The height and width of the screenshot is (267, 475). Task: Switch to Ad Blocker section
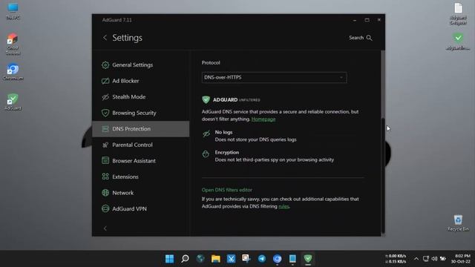tap(141, 81)
